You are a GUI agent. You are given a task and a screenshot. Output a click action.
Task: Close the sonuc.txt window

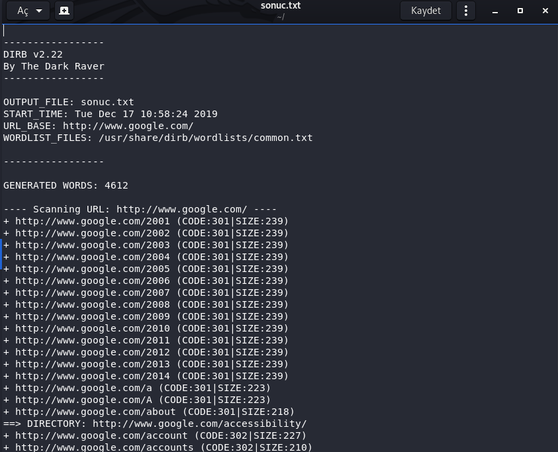(x=545, y=11)
